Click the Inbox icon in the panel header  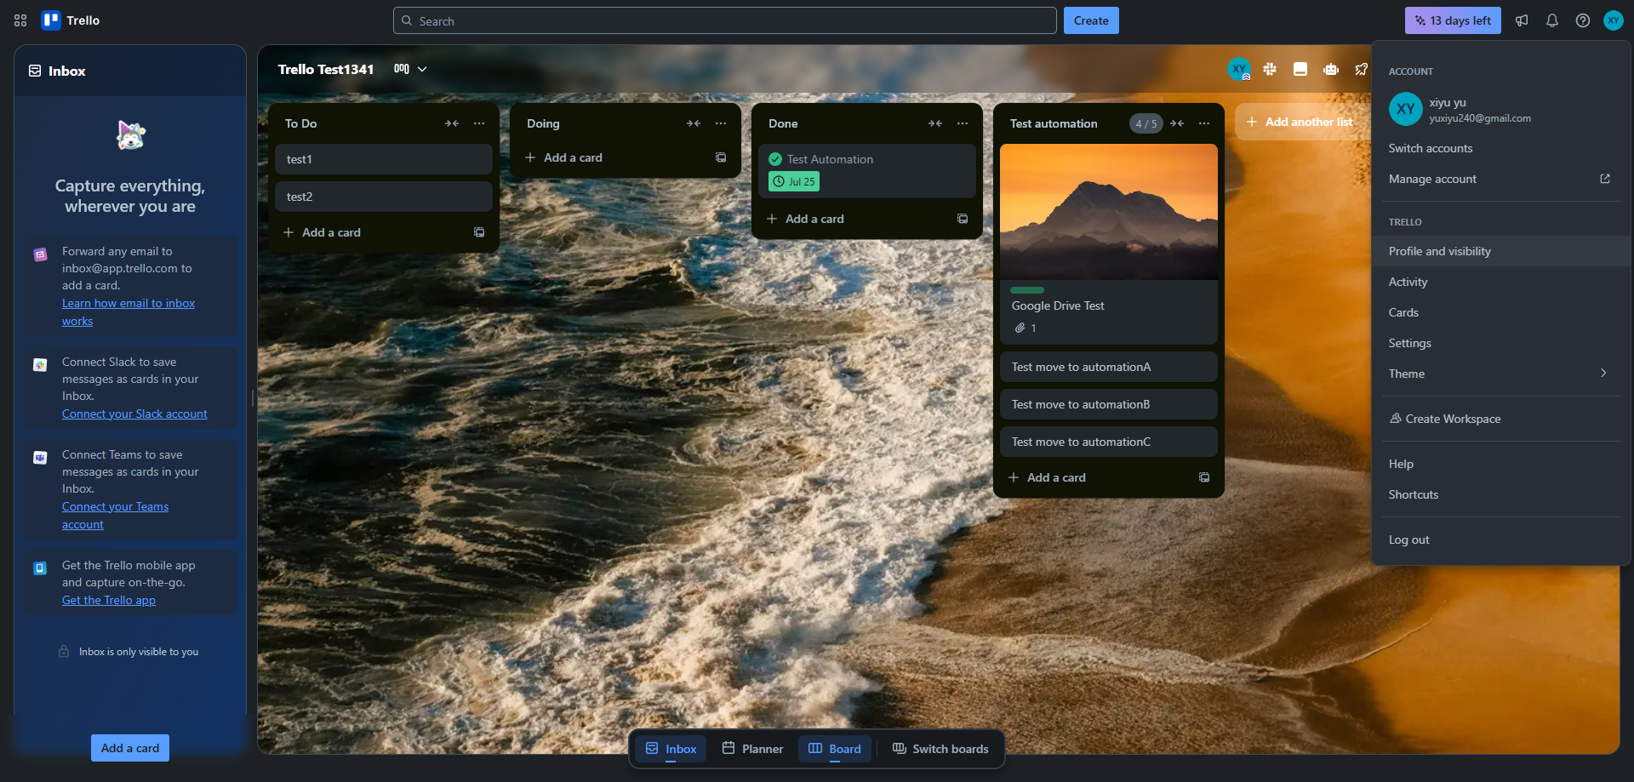pyautogui.click(x=35, y=71)
